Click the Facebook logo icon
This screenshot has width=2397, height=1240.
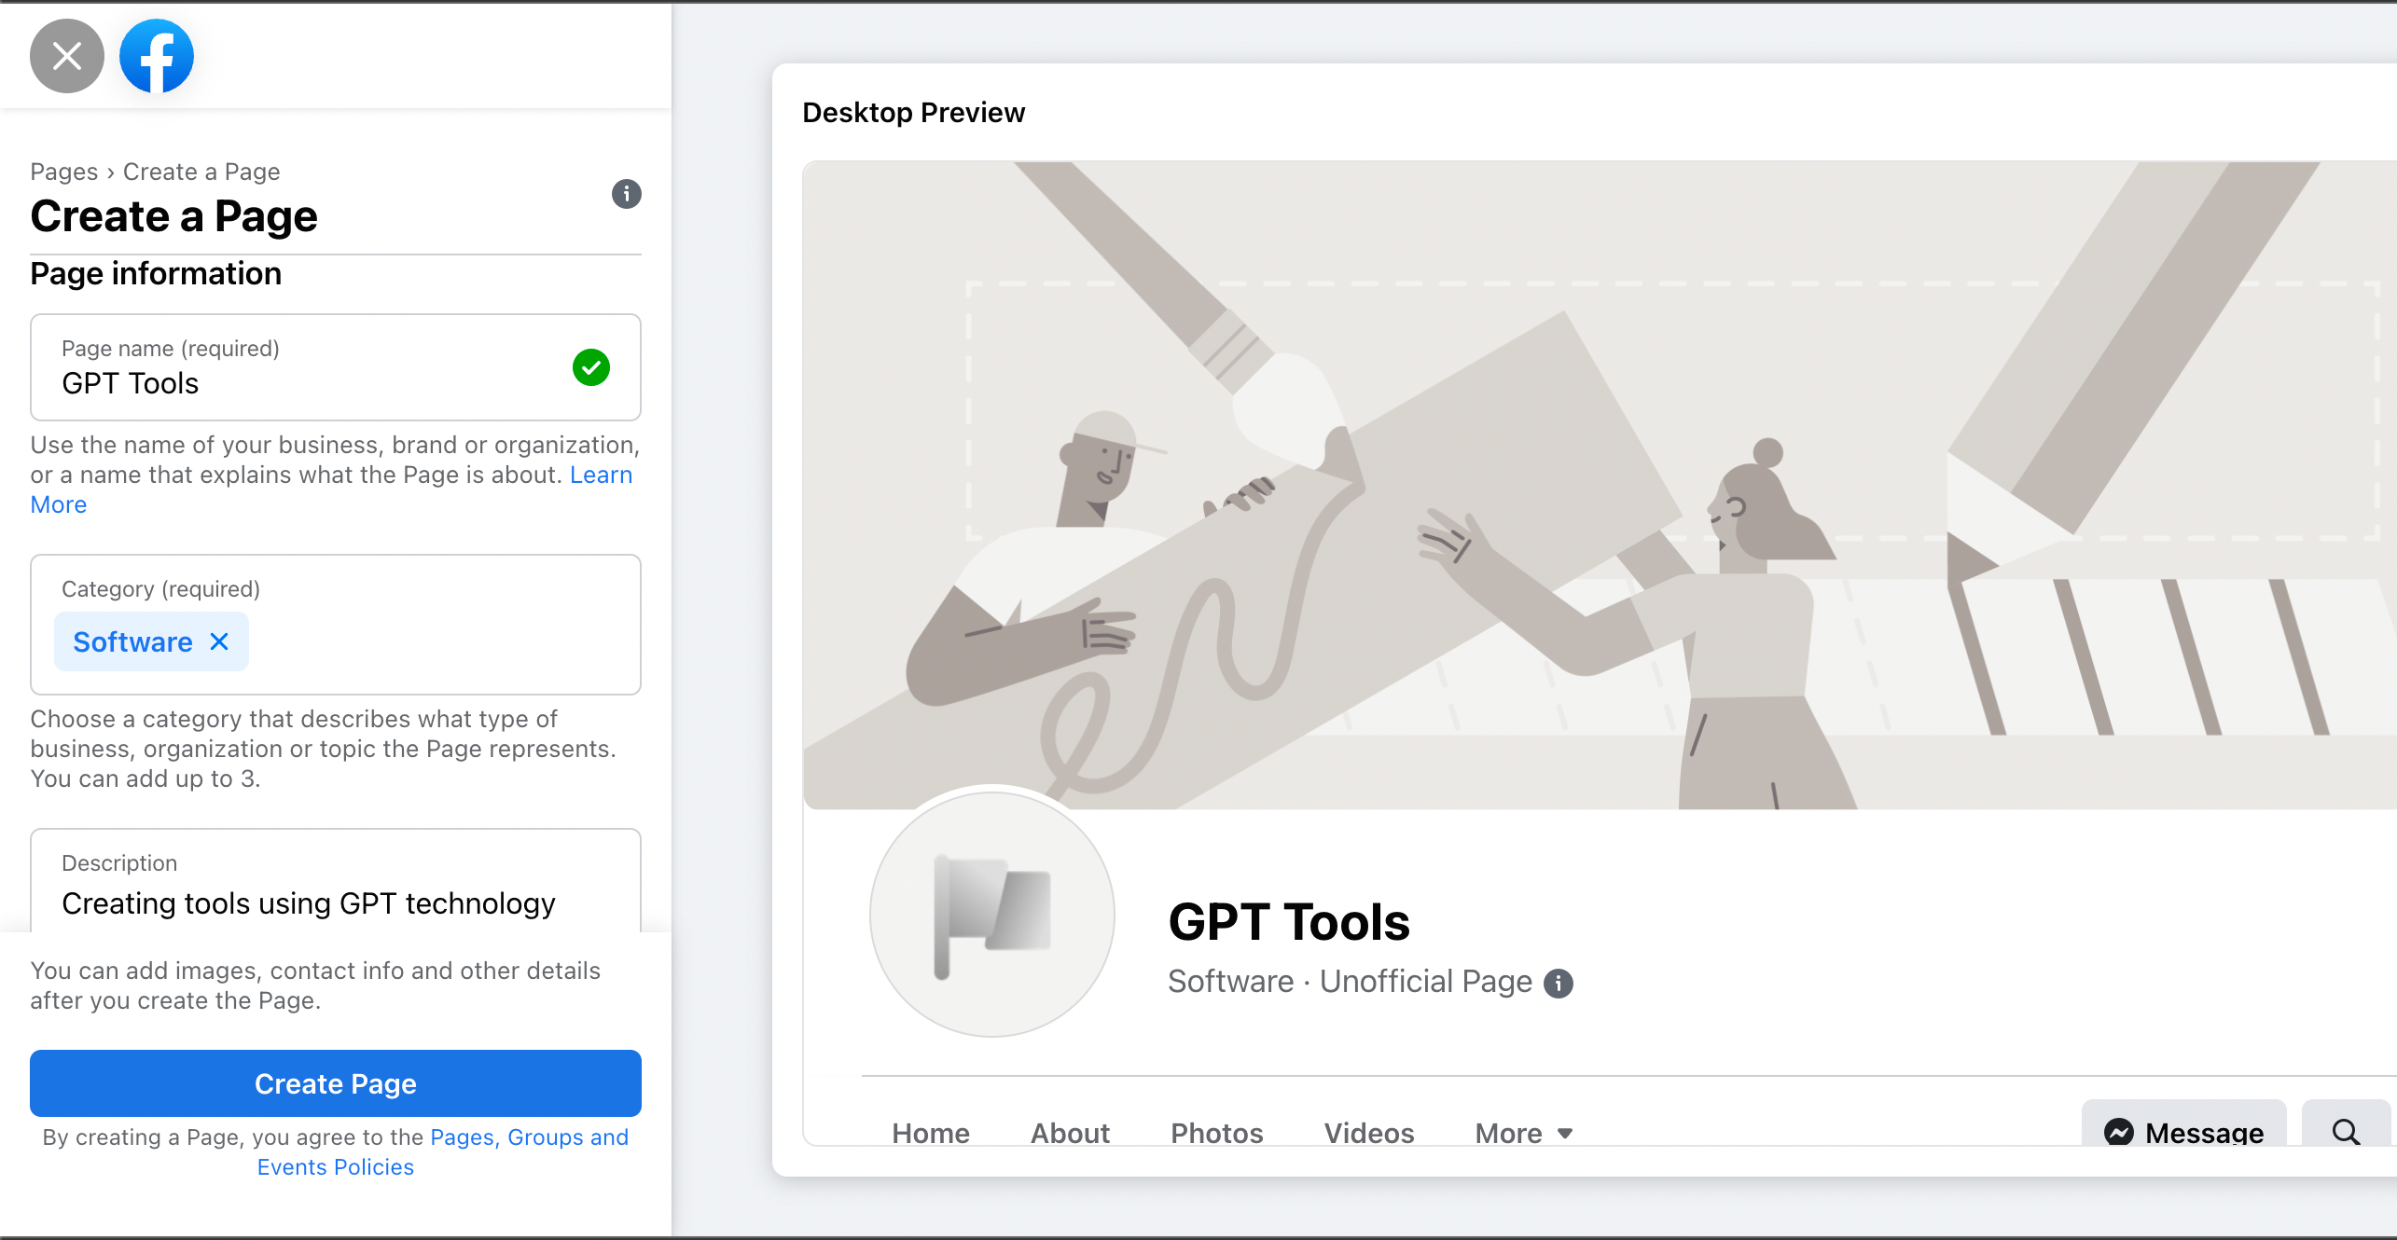[157, 56]
